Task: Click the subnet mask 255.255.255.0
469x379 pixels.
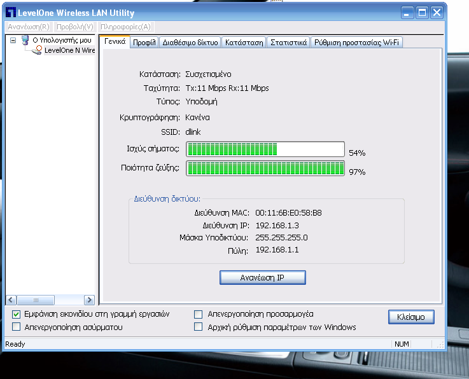Action: [x=281, y=238]
